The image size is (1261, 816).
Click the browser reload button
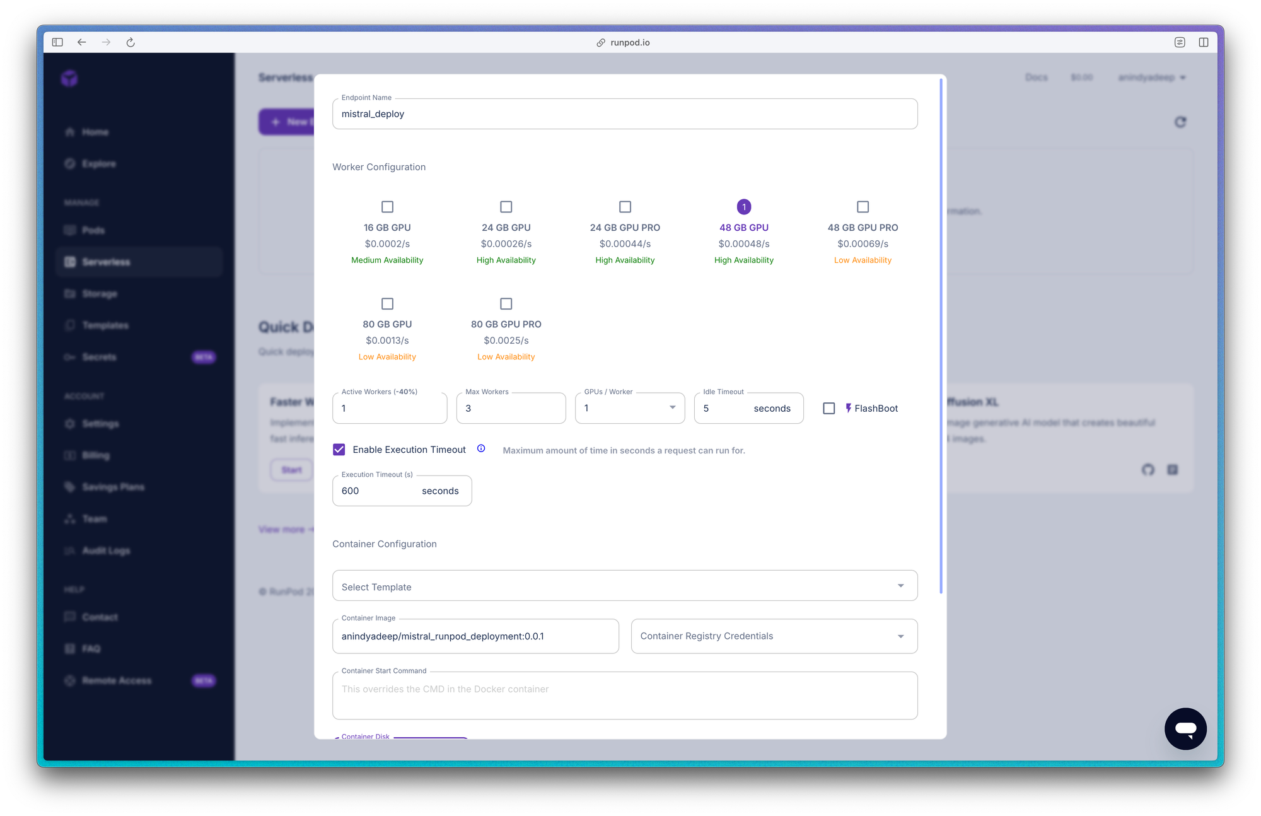[x=131, y=42]
